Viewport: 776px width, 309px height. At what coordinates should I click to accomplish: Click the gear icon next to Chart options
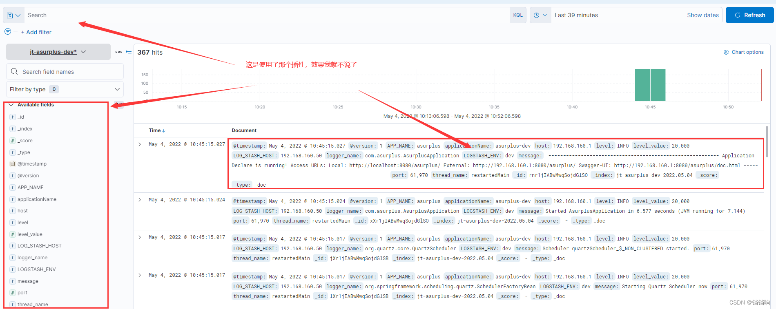coord(726,52)
